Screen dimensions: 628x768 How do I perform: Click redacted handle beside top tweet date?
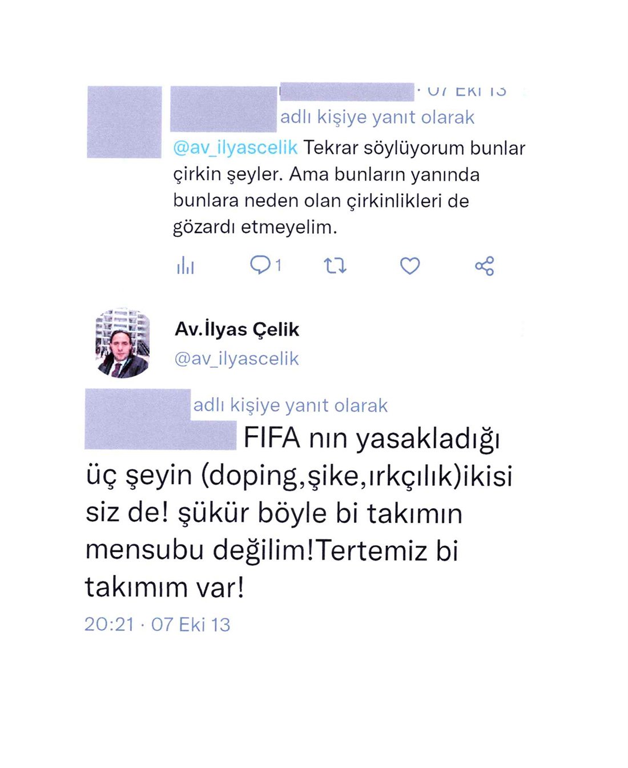point(347,91)
